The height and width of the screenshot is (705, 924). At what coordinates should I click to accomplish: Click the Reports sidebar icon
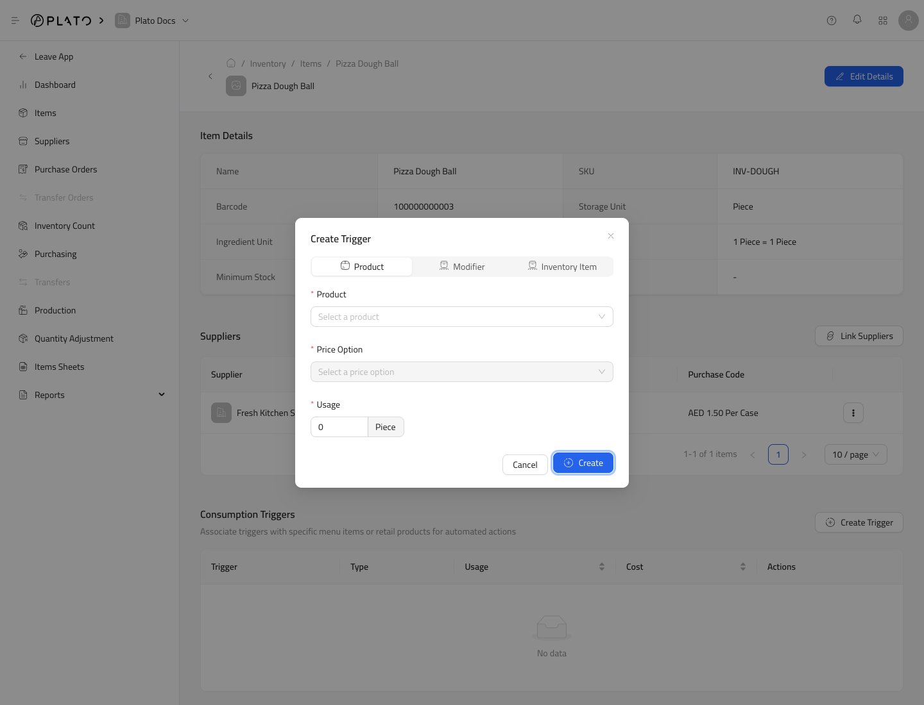[x=23, y=395]
